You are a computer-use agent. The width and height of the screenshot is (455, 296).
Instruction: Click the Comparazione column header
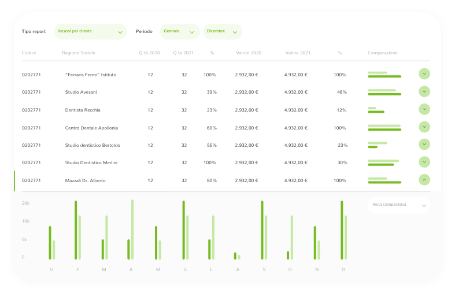[383, 53]
